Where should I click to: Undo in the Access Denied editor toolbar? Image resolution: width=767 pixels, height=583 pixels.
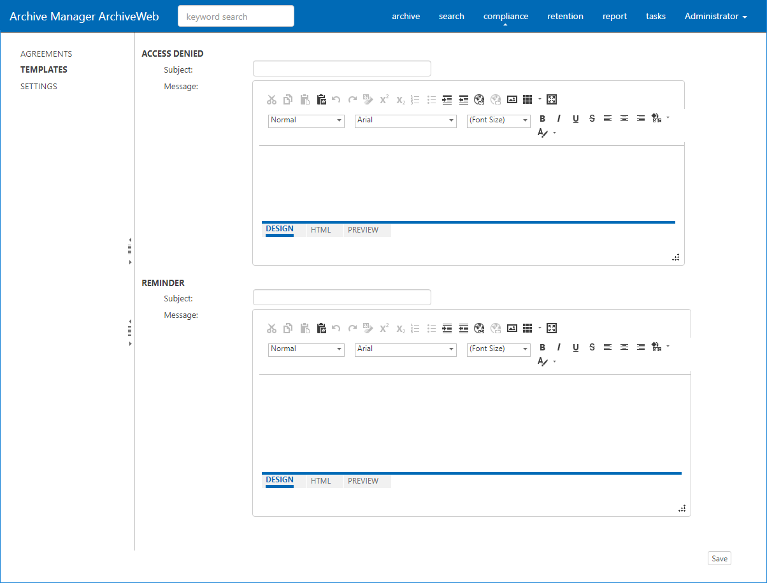[336, 99]
